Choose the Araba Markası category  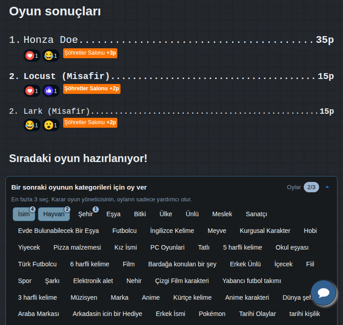pyautogui.click(x=38, y=314)
